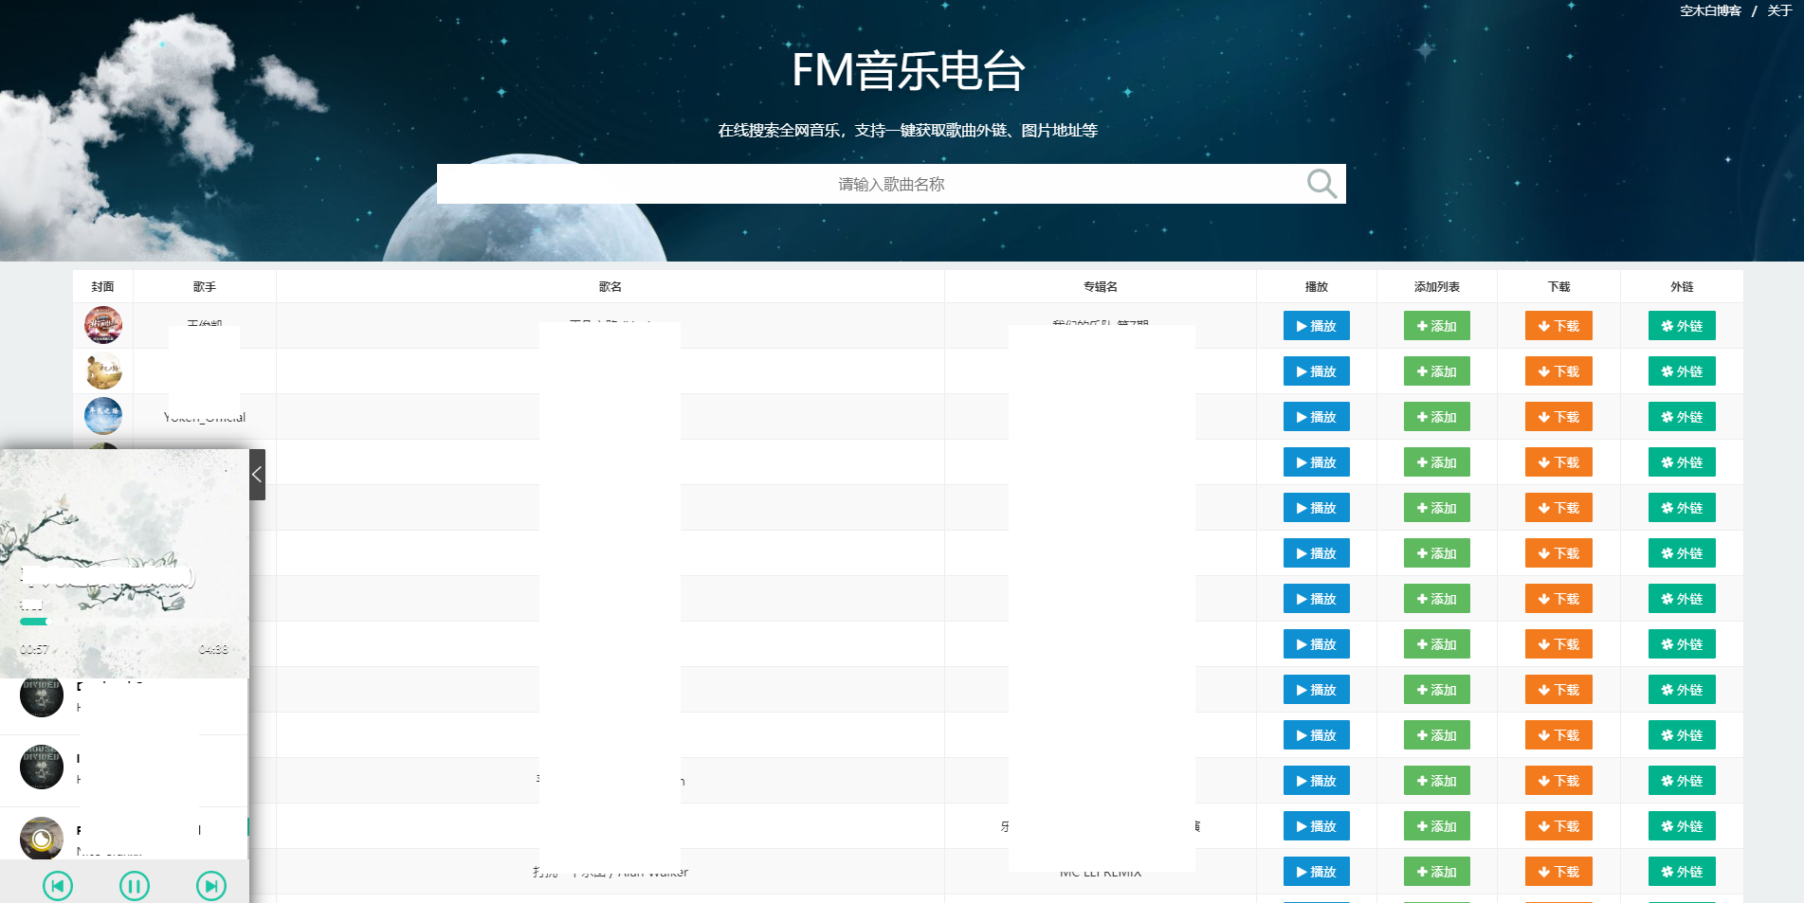Click the download arrow icon in the first row
This screenshot has width=1804, height=903.
(x=1546, y=325)
